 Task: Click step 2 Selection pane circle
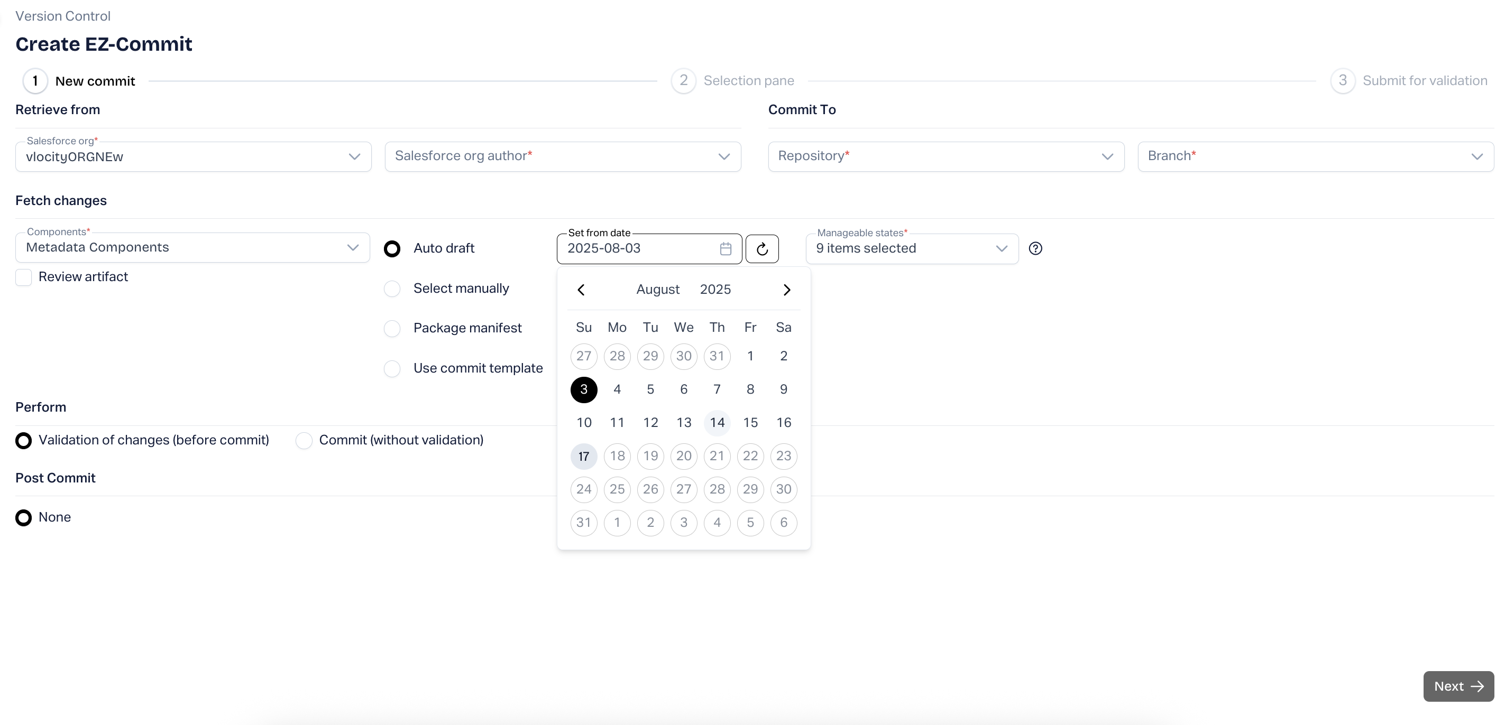[683, 80]
